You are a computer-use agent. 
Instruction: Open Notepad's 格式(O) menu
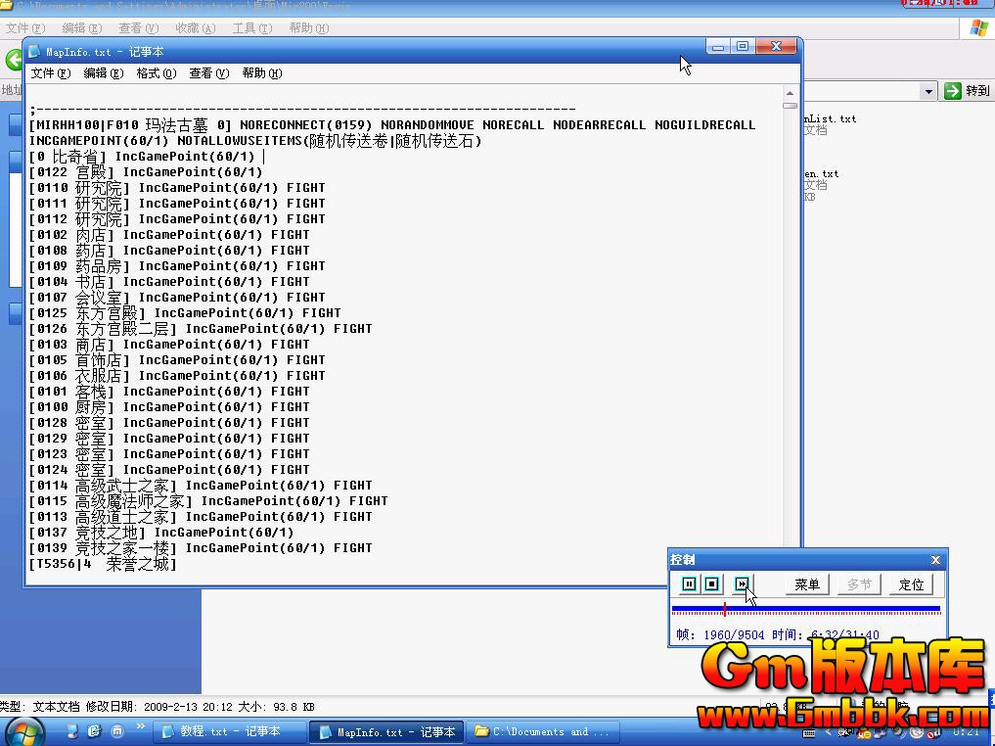click(x=156, y=73)
